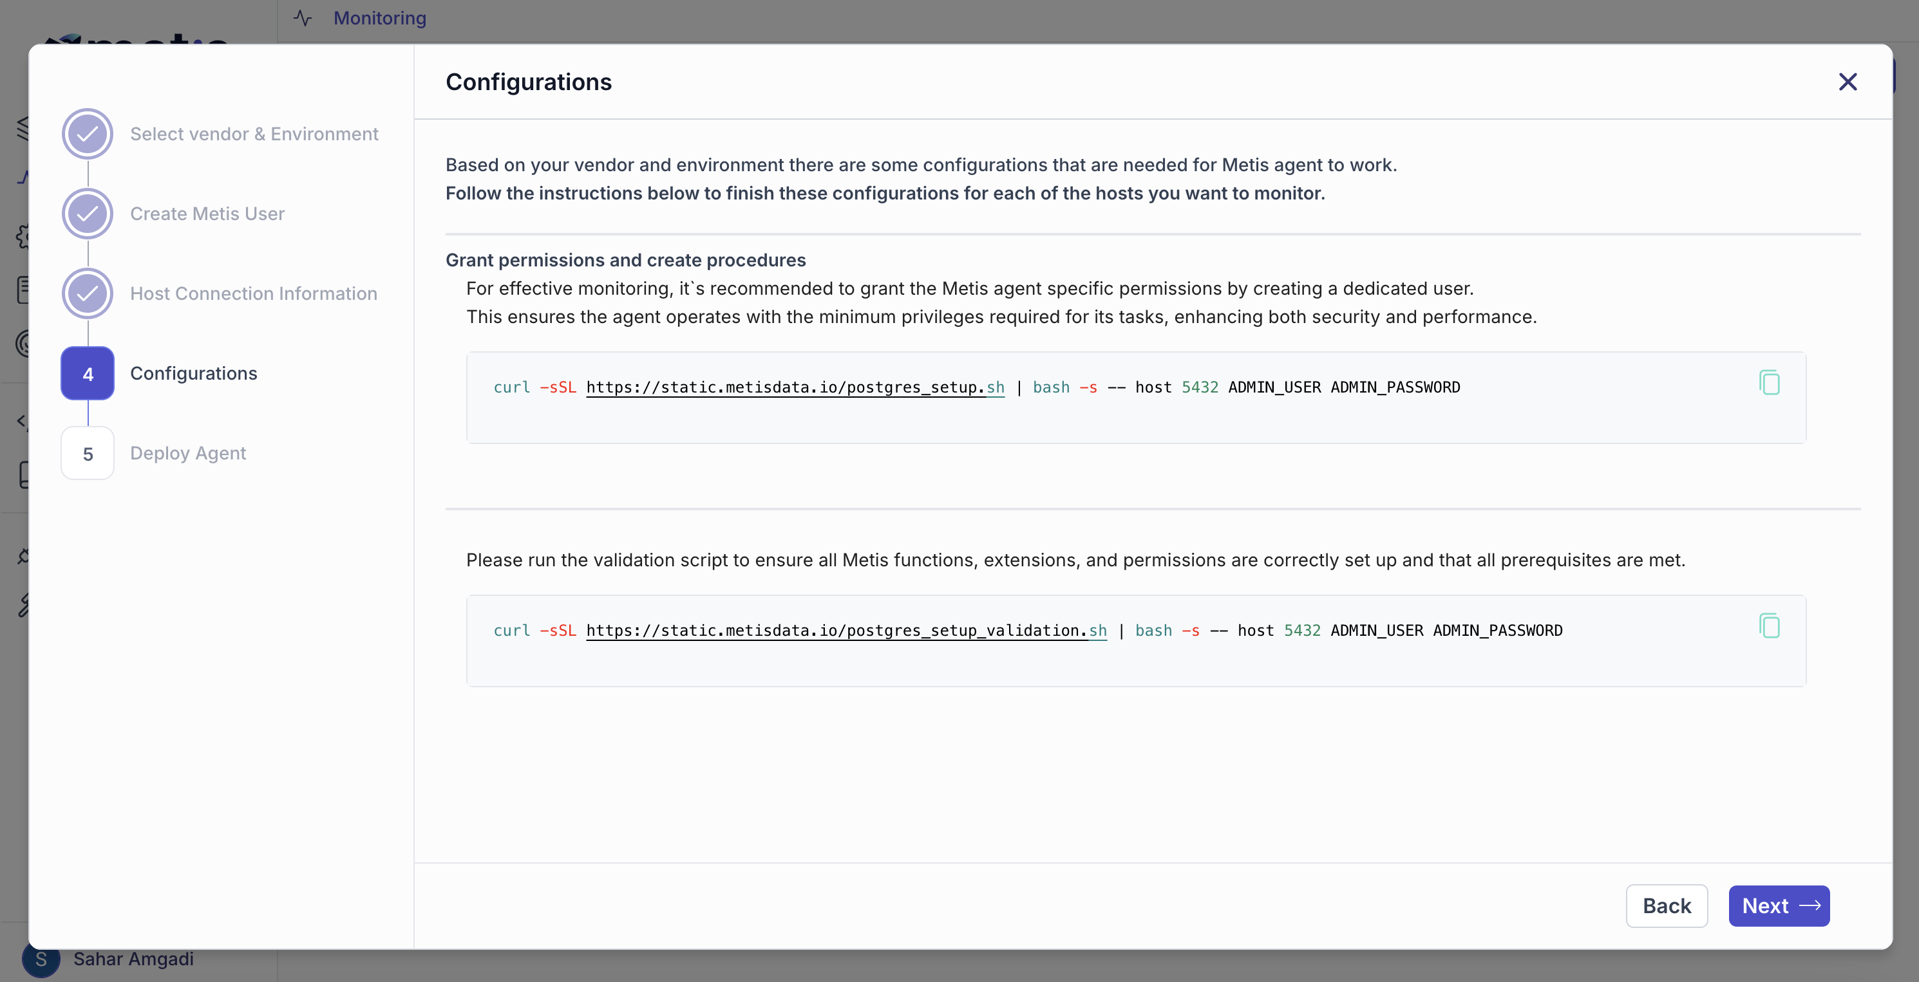Open the postgres_setup.sh script link
This screenshot has width=1919, height=982.
[795, 387]
